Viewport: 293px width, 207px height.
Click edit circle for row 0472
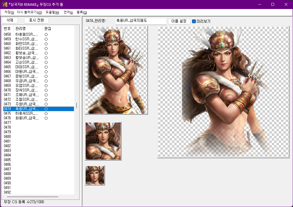(46, 100)
